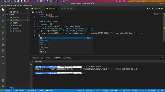Split the editor to the right
165x92 pixels.
tap(159, 8)
